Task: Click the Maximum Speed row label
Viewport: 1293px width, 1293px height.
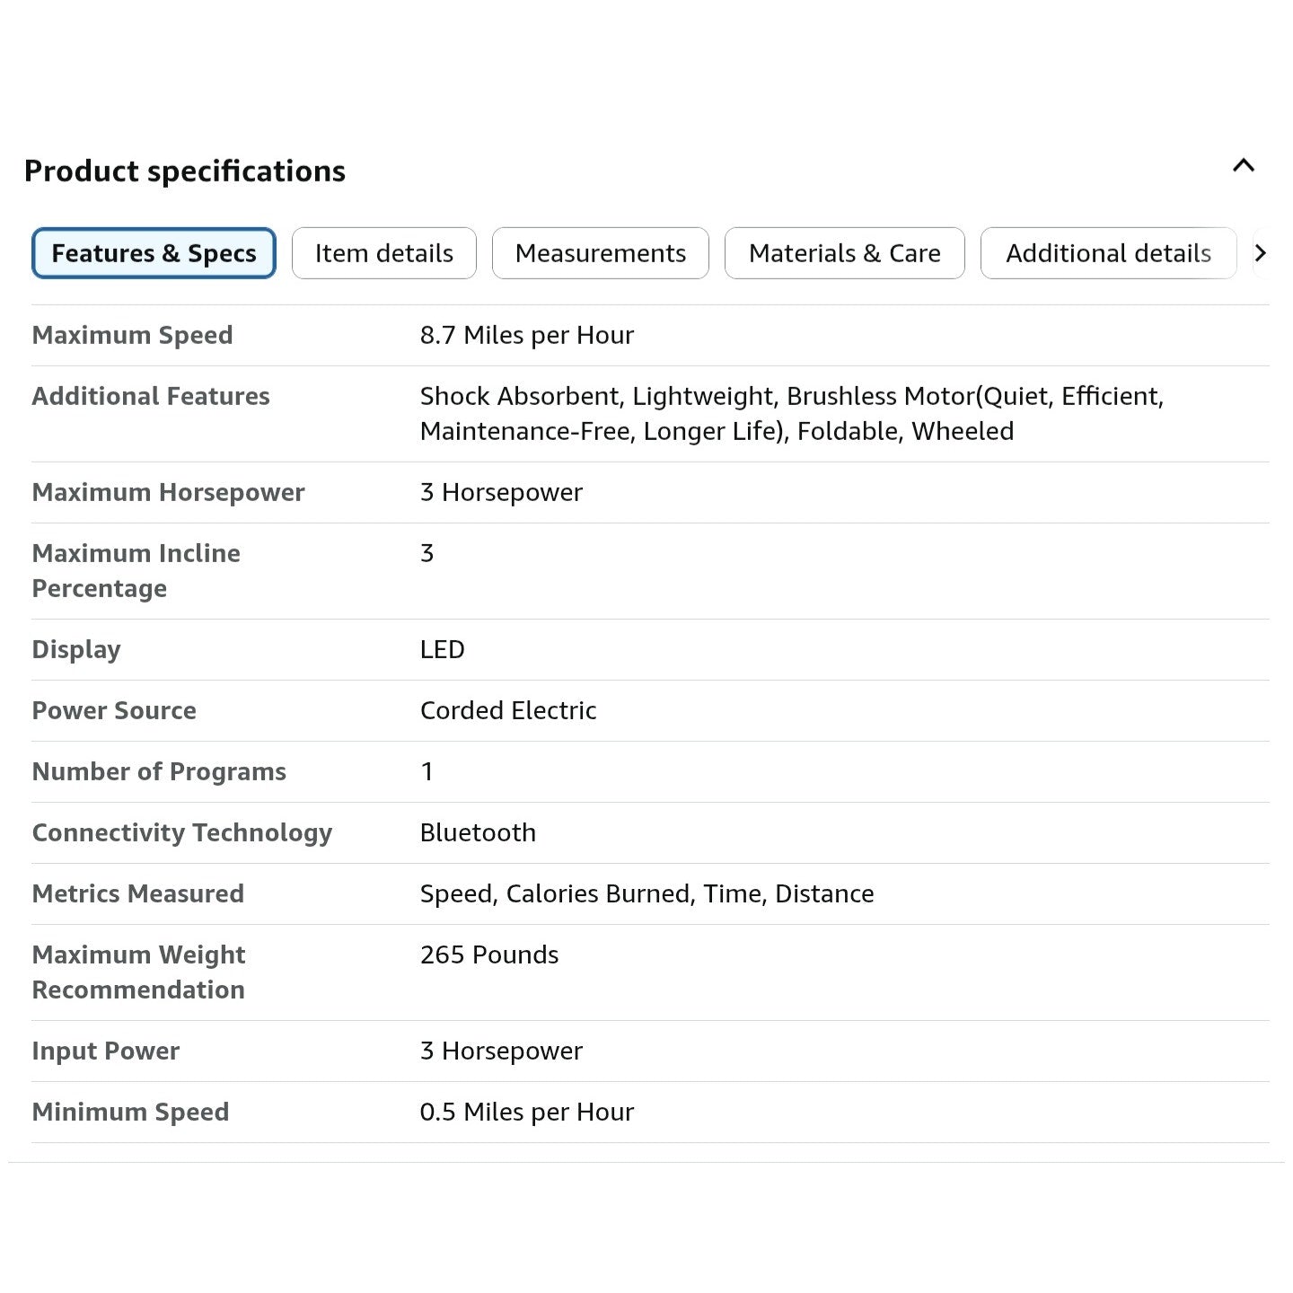Action: coord(132,335)
